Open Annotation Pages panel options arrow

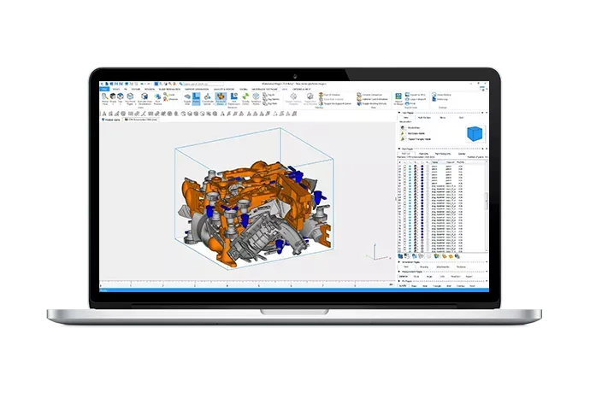[x=487, y=262]
